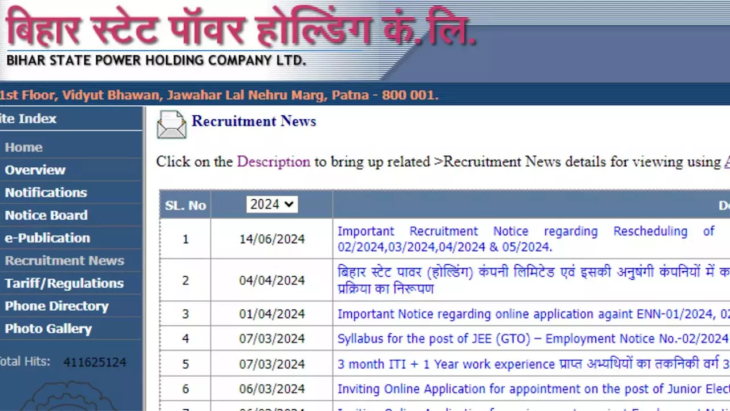Open the Notice Board page
The height and width of the screenshot is (411, 730).
47,215
